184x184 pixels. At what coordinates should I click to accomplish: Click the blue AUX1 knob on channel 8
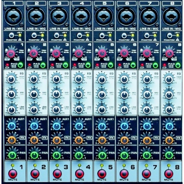[x=169, y=126]
